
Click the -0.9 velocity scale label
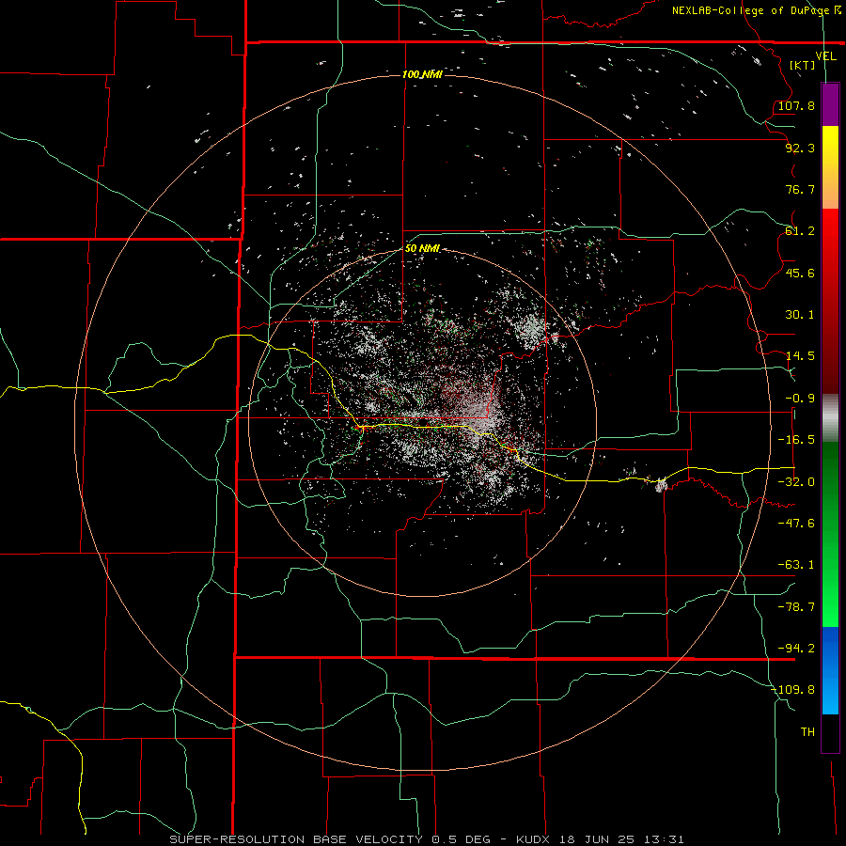click(x=800, y=399)
